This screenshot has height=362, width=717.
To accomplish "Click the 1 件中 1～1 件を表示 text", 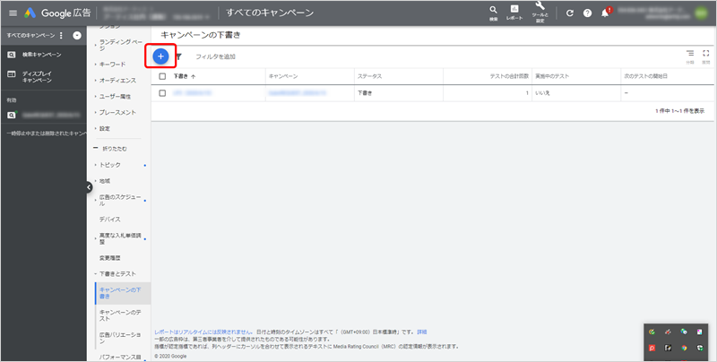I will 679,111.
